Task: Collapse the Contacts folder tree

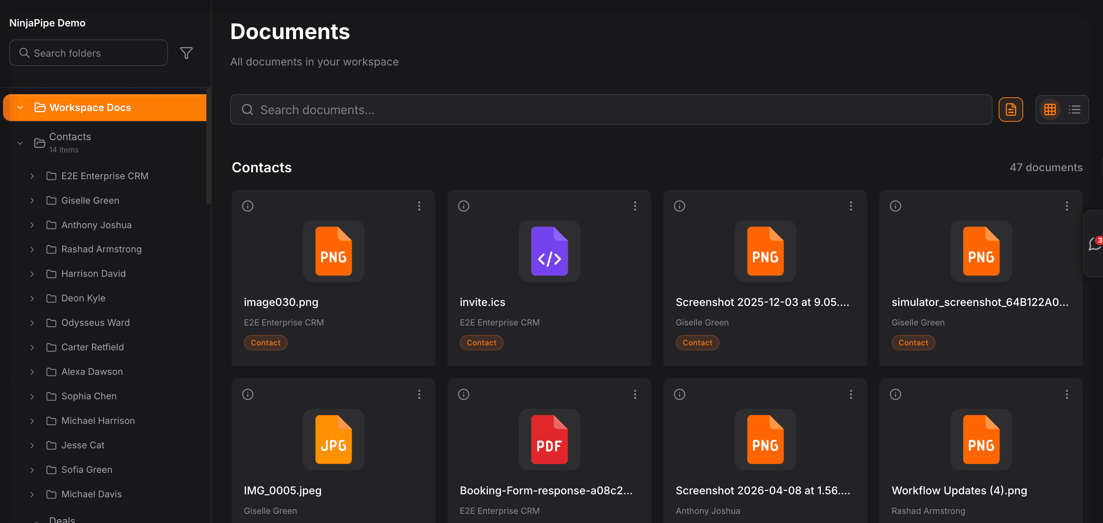Action: pos(20,143)
